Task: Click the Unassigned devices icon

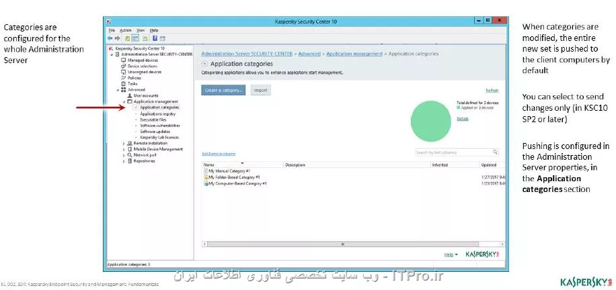Action: 124,72
